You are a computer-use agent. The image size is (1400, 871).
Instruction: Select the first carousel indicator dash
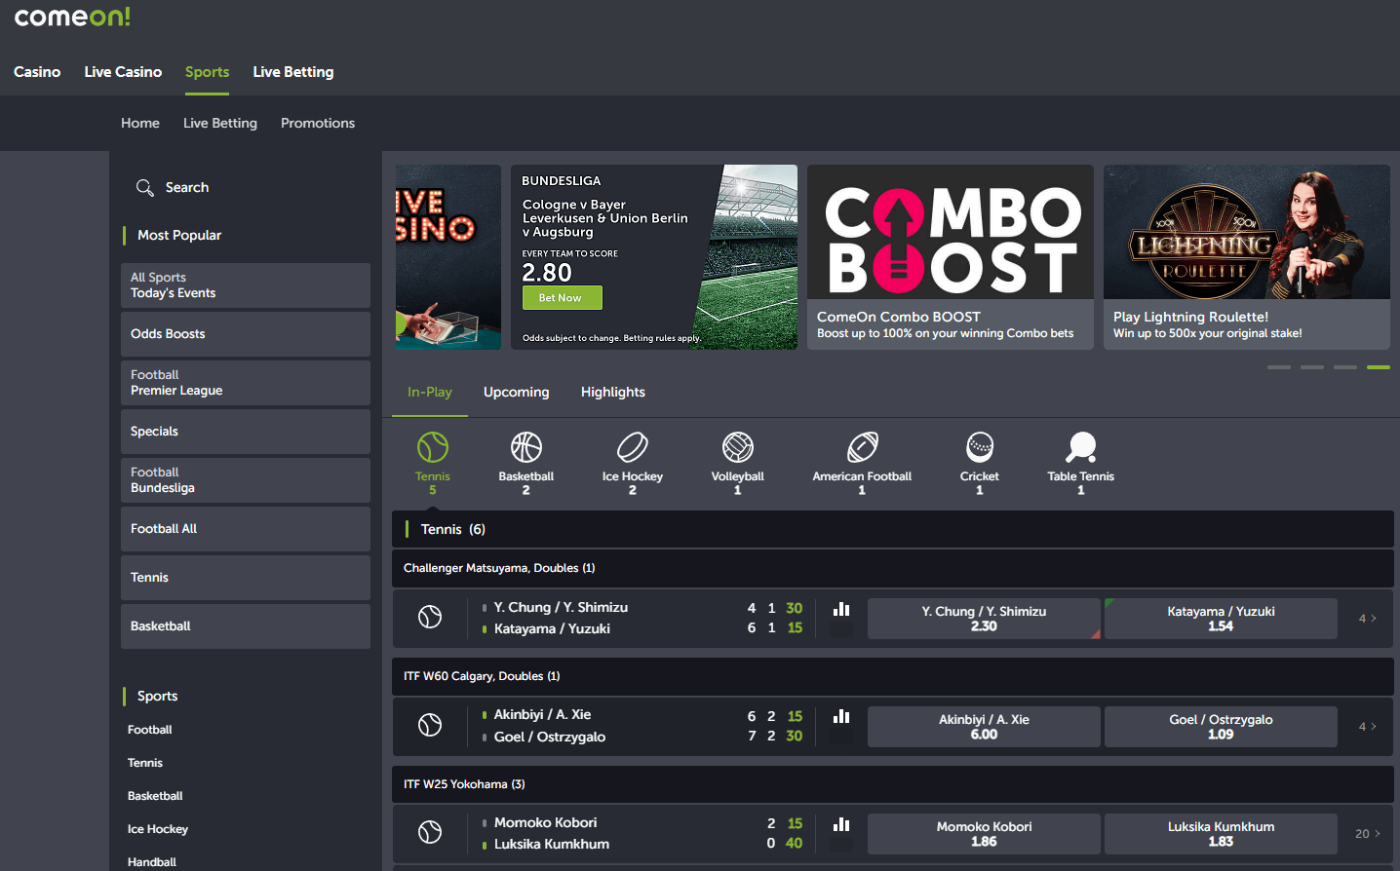coord(1279,367)
